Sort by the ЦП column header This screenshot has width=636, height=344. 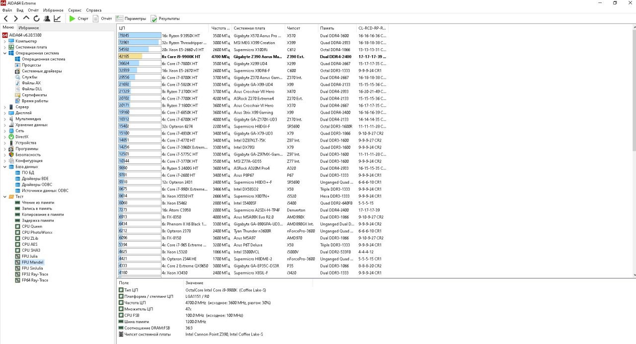[163, 28]
